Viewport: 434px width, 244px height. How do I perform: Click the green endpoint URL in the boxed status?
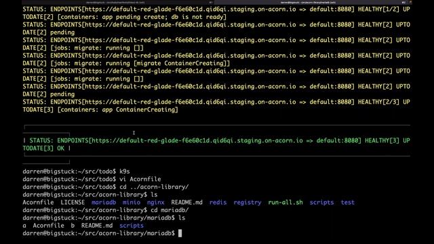tap(197, 140)
